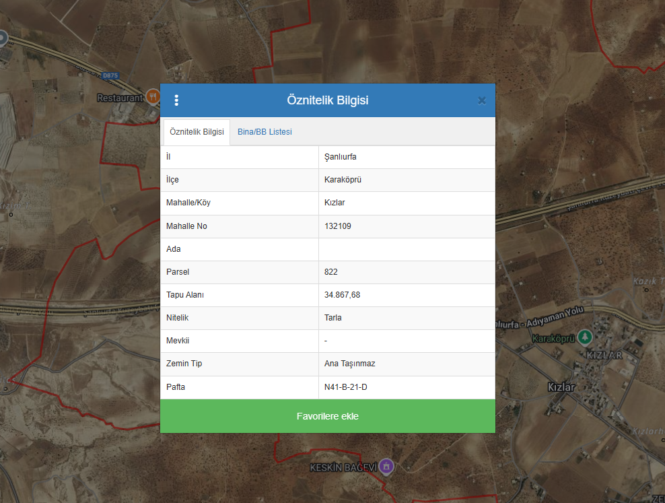Open the purple Keskin Bağevi map marker
This screenshot has width=665, height=503.
[386, 466]
